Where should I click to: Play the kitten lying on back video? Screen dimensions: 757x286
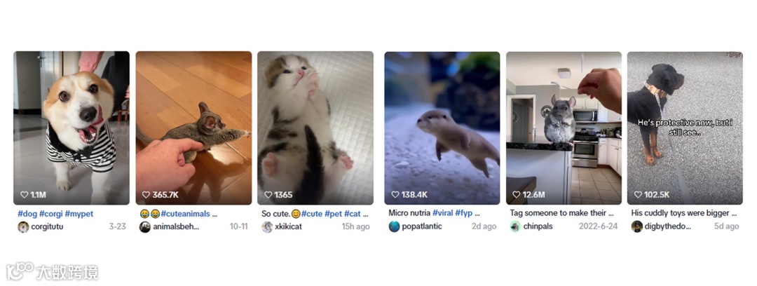(x=315, y=128)
